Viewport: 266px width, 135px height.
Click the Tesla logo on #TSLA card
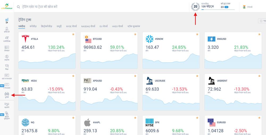tap(26, 39)
